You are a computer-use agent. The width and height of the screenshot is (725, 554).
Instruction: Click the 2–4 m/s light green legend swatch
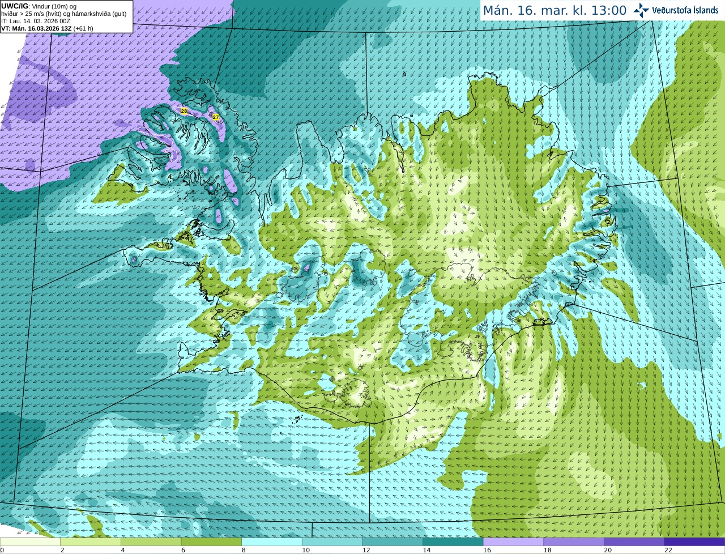point(91,542)
